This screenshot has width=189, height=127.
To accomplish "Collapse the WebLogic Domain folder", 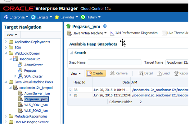I will tap(6, 53).
